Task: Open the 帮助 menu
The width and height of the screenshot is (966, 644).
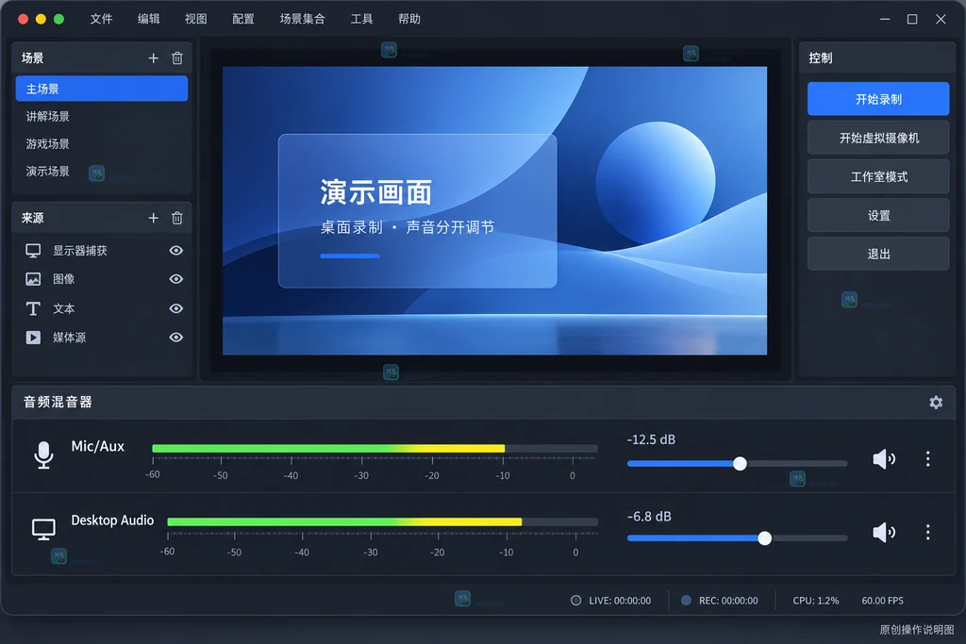Action: (409, 19)
